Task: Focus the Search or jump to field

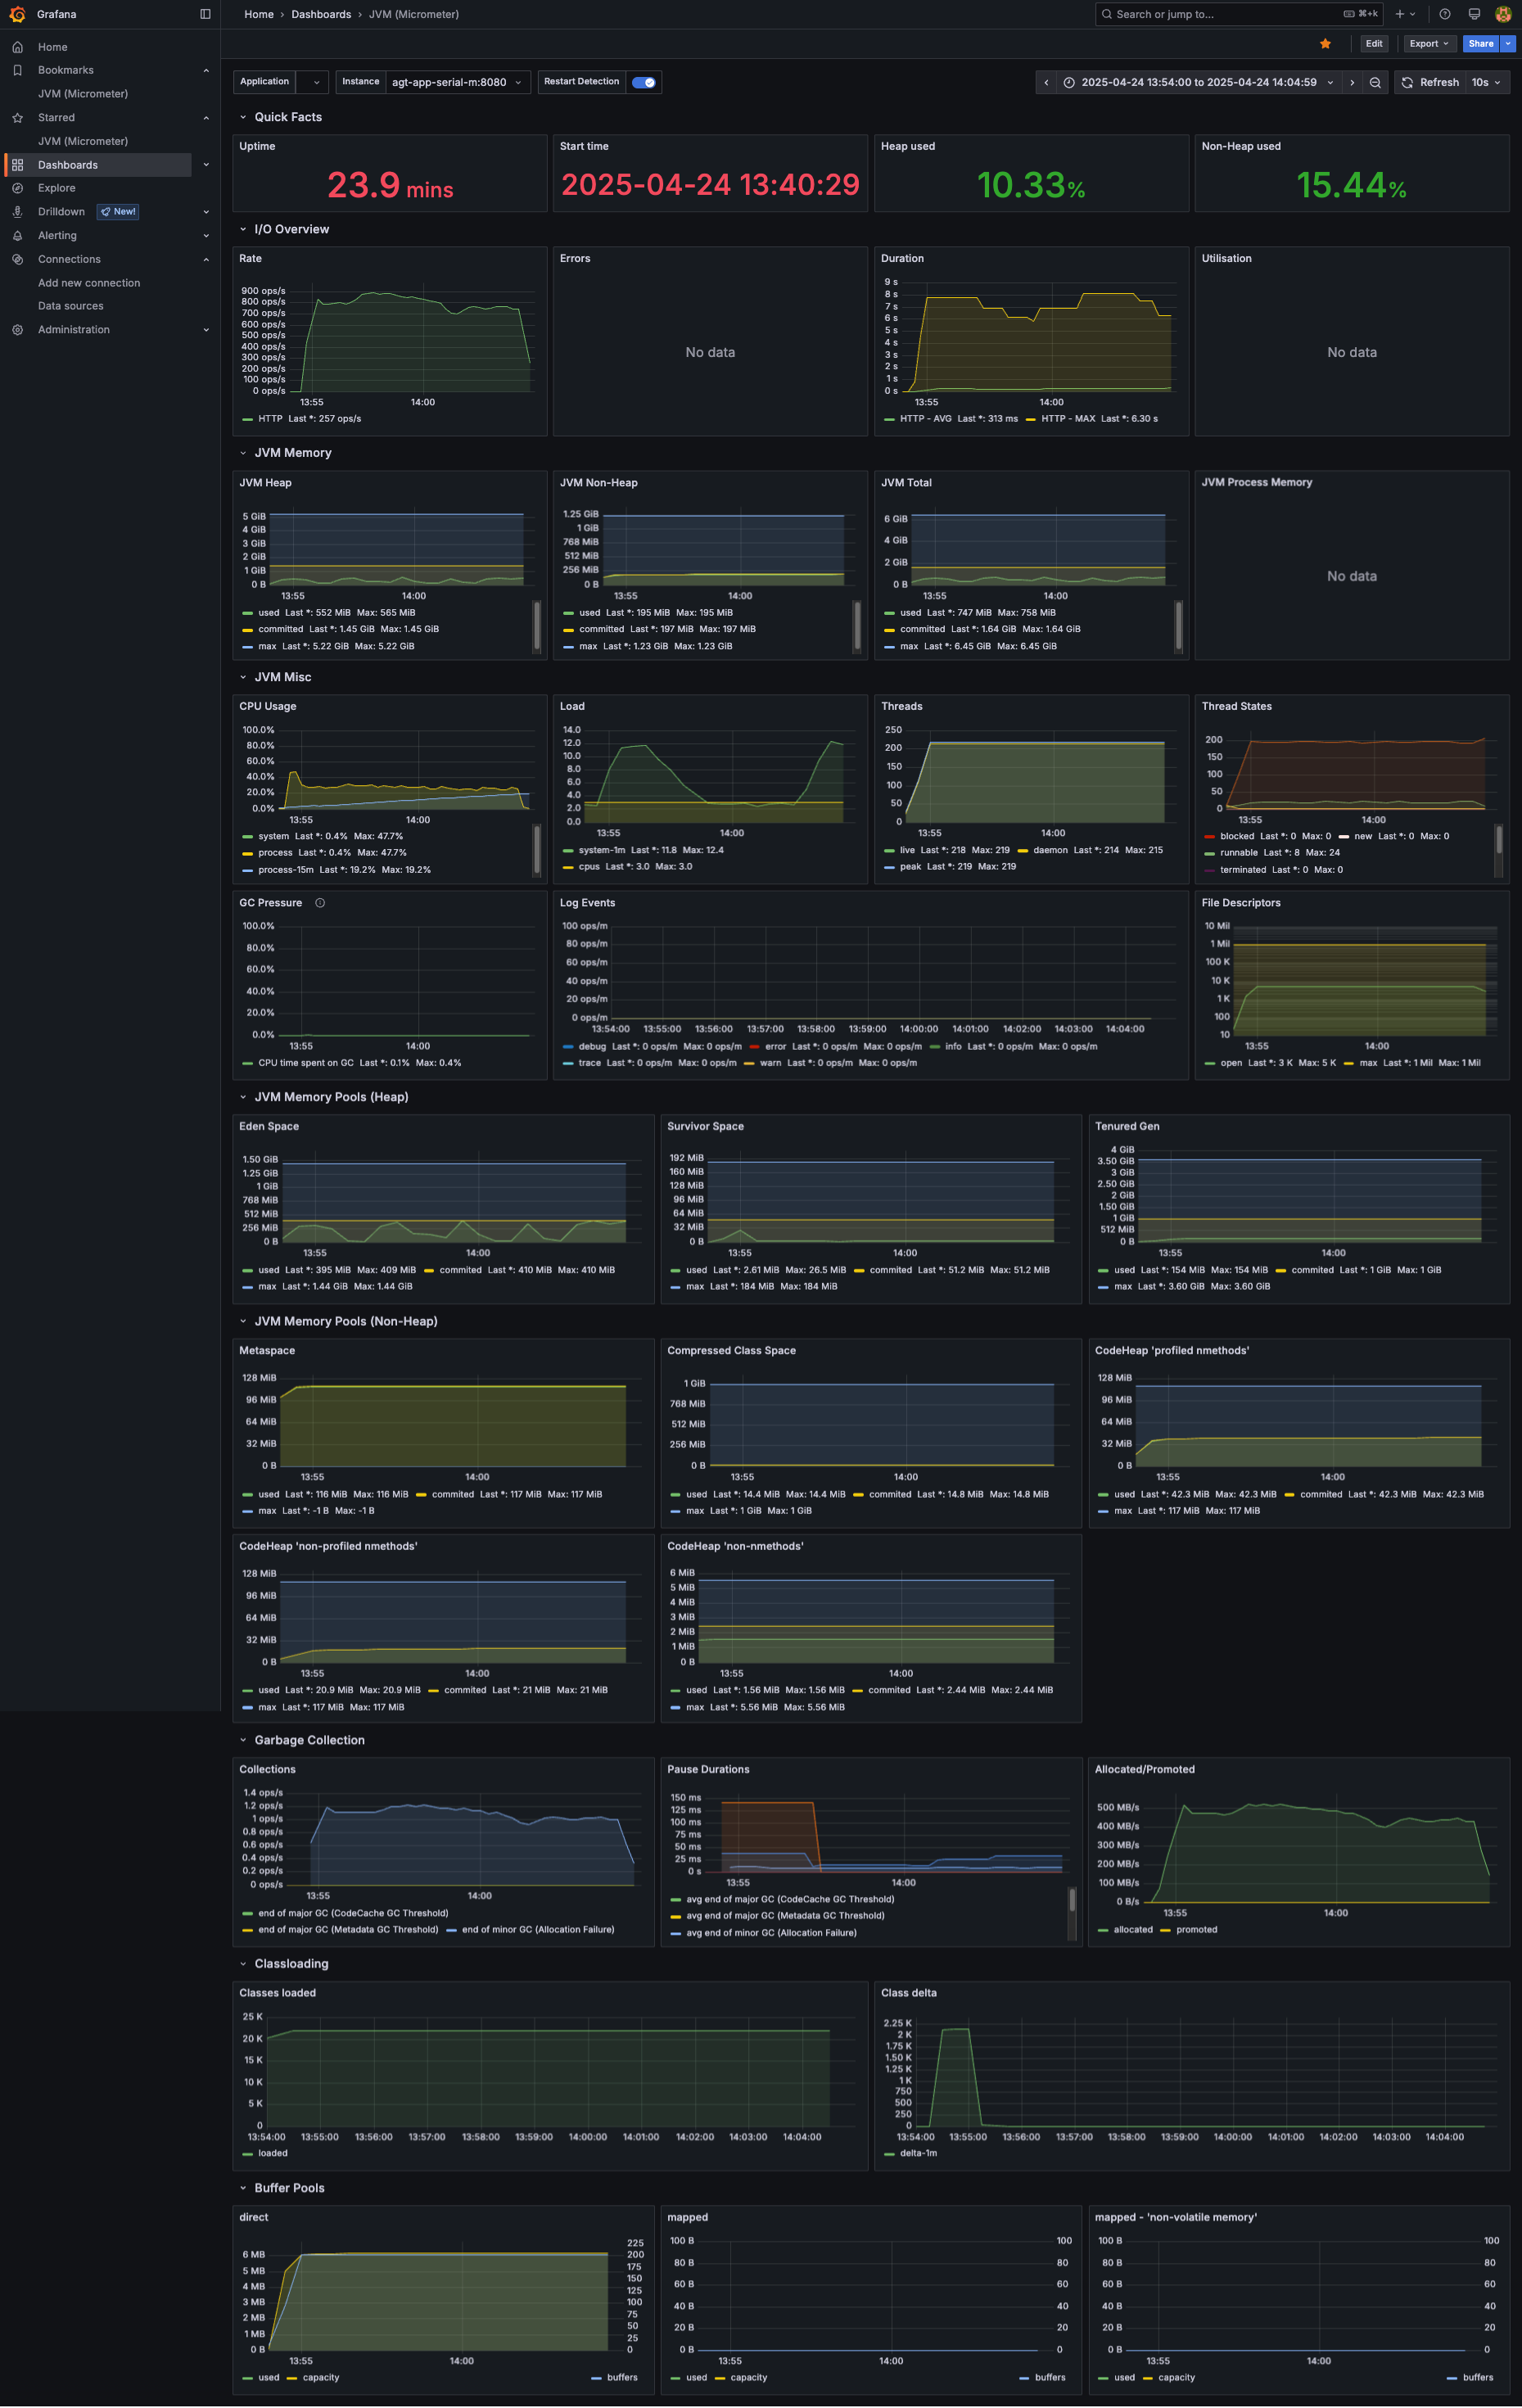Action: coord(1238,14)
